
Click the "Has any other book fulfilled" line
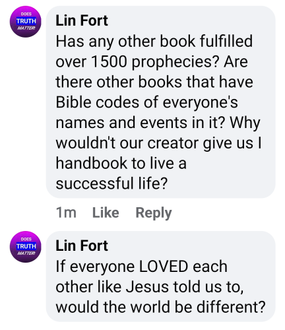(154, 42)
